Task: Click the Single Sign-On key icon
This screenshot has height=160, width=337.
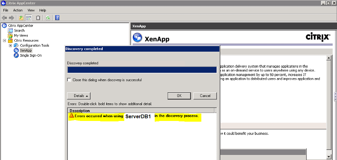Action: [x=16, y=55]
